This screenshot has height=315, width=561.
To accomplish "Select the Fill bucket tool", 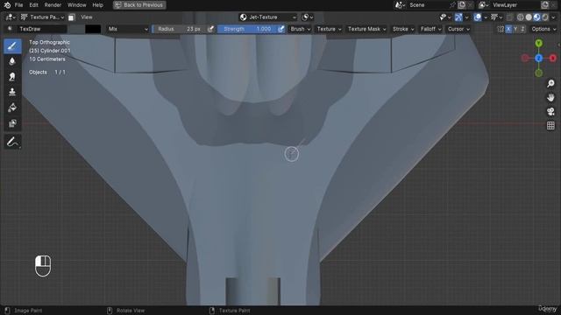I will pyautogui.click(x=12, y=108).
